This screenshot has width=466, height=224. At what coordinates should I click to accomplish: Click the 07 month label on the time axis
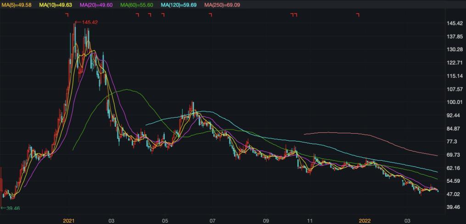212,220
